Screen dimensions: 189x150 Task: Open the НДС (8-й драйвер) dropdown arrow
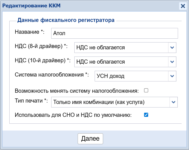coord(172,47)
